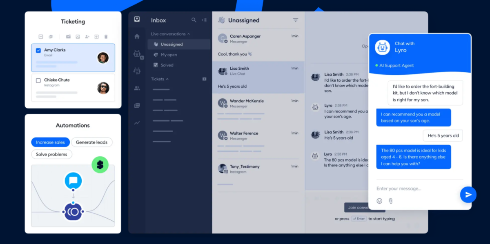
Task: Click the trash icon in the Ticketing toolbar
Action: point(106,36)
